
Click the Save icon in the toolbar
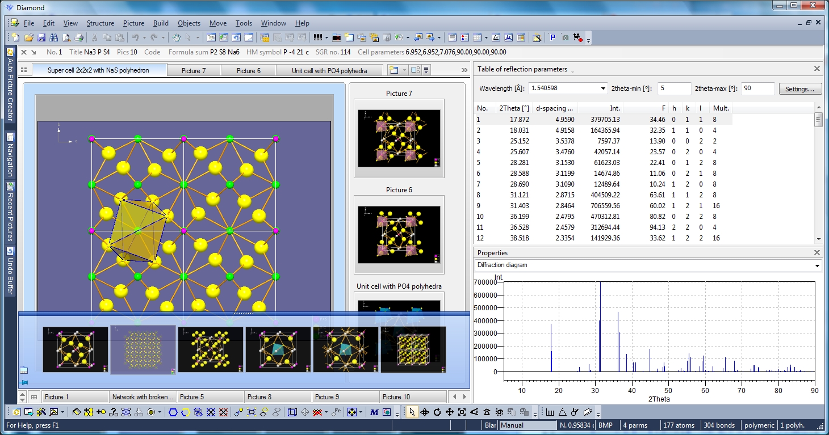[x=41, y=37]
